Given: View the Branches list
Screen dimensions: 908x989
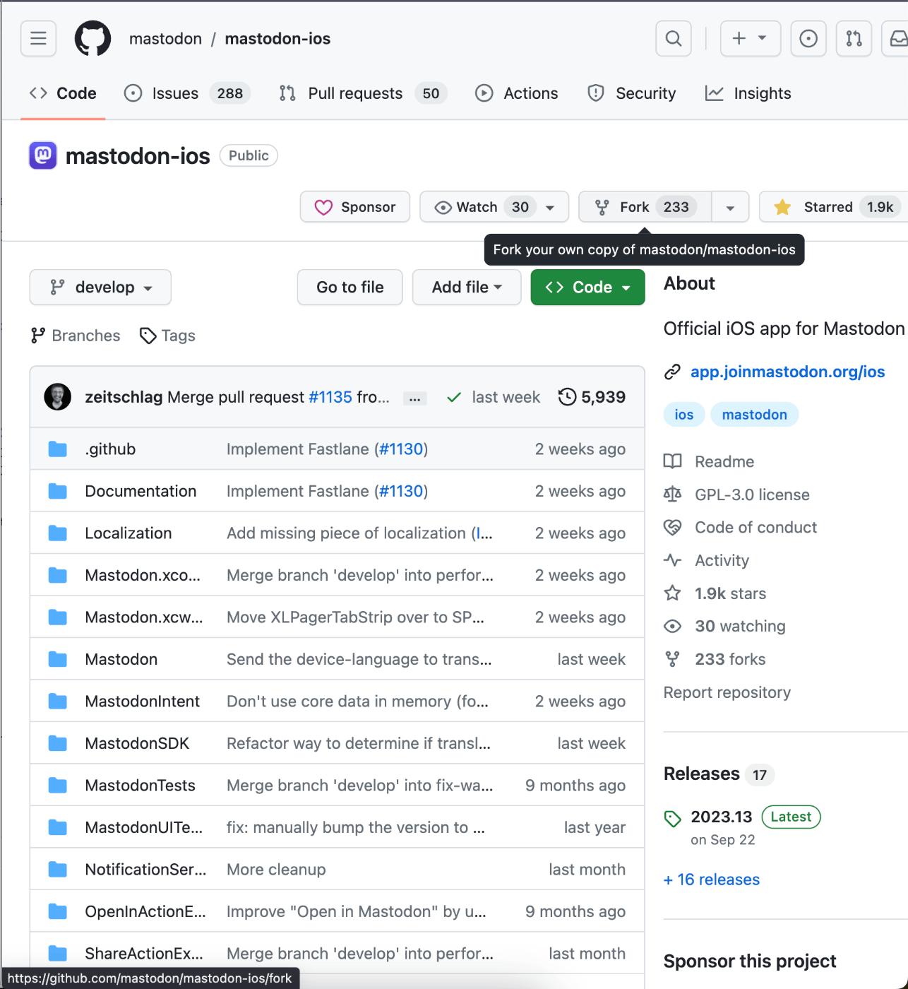Looking at the screenshot, I should tap(76, 336).
